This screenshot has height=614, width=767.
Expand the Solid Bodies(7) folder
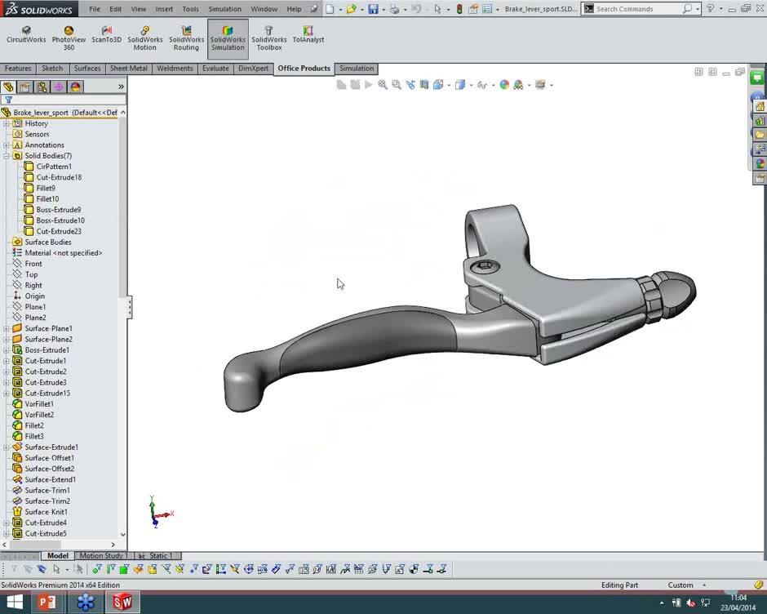[x=6, y=155]
